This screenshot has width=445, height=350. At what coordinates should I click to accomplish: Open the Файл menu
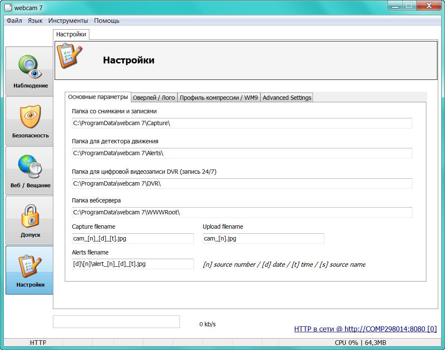14,21
